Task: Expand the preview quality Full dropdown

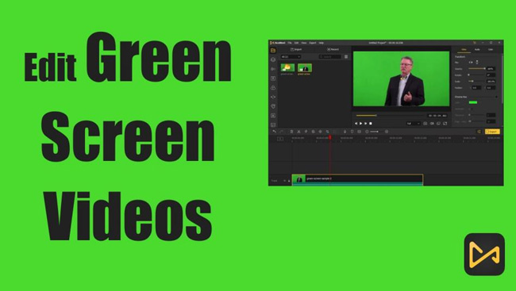Action: [414, 124]
